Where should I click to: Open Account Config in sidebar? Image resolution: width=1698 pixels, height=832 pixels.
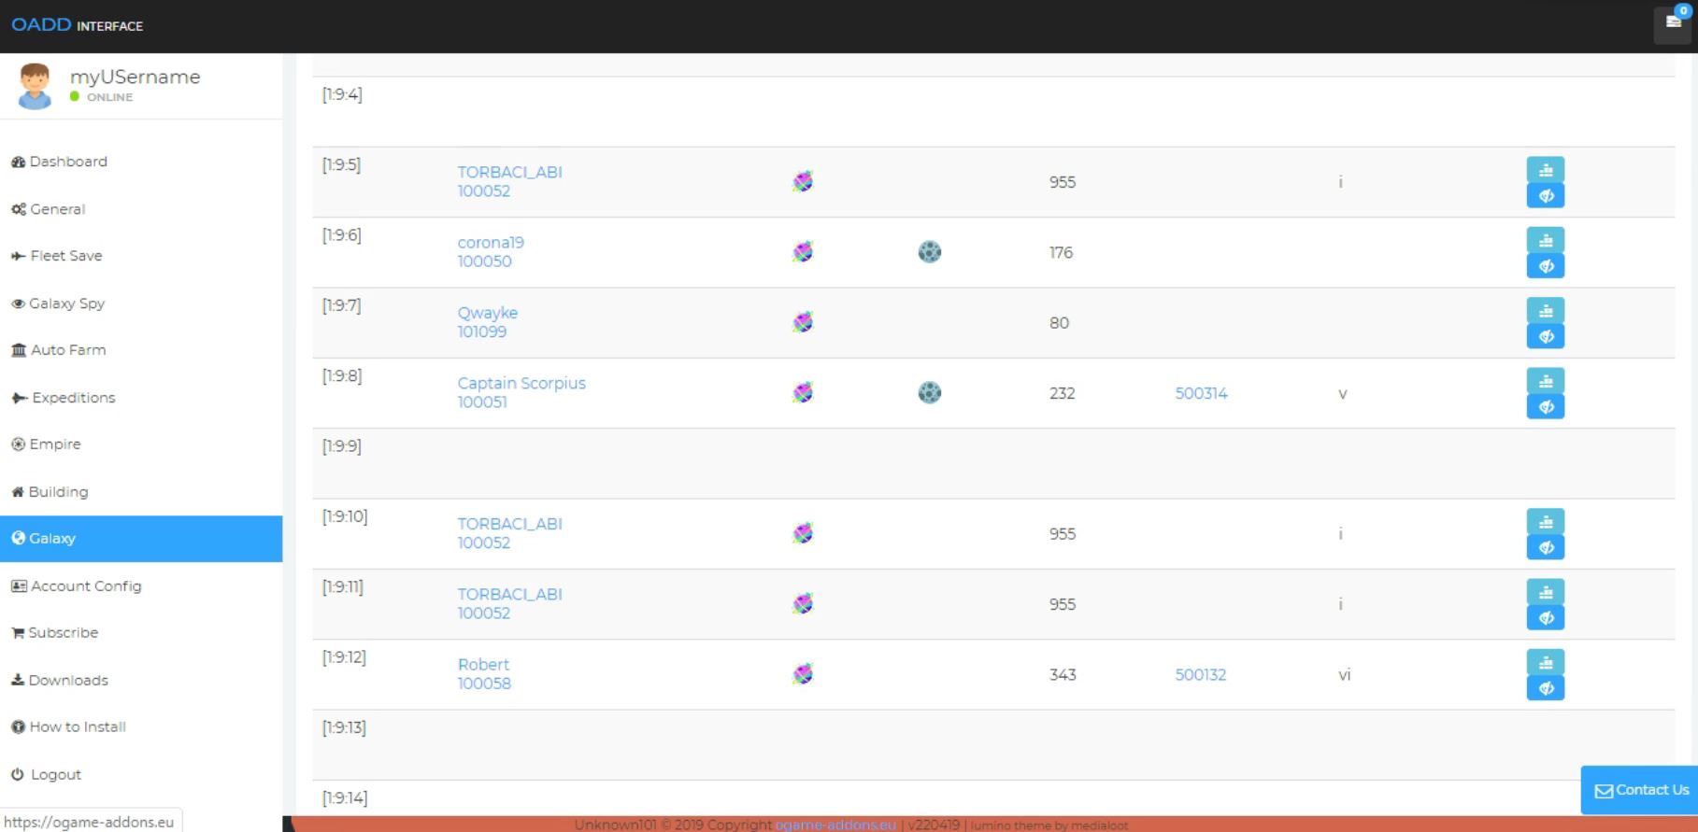85,586
